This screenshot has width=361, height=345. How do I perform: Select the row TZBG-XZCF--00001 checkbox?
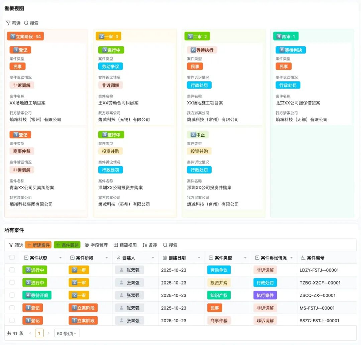click(x=12, y=282)
